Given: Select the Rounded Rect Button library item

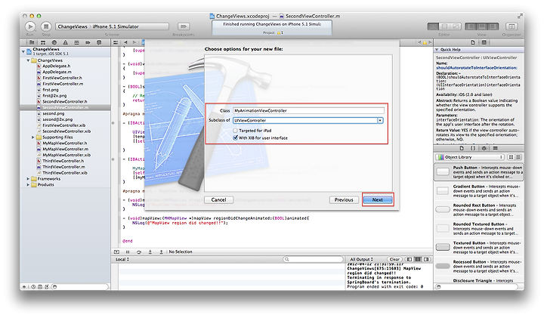Looking at the screenshot, I should pos(478,210).
